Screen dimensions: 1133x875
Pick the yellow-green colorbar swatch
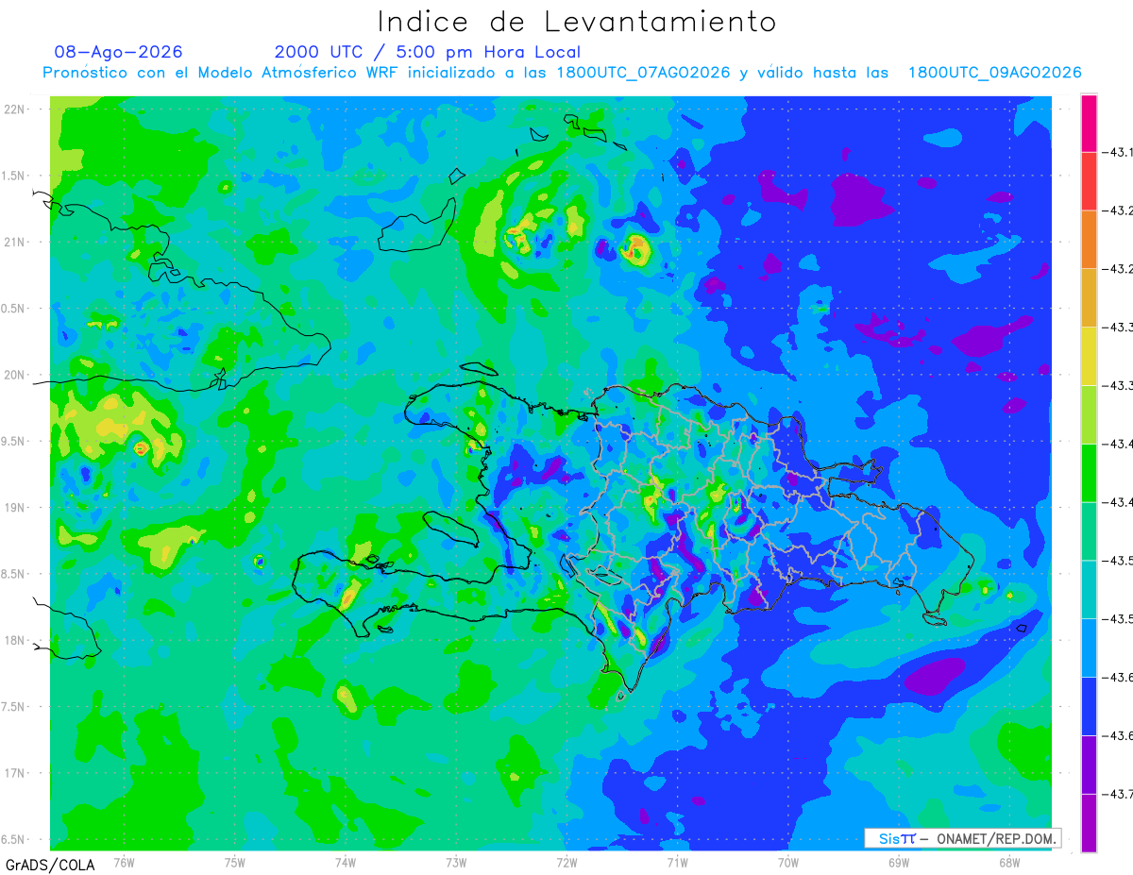click(x=1089, y=414)
